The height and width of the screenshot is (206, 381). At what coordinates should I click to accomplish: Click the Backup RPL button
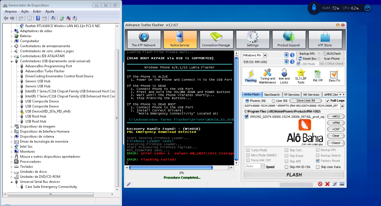[x=307, y=54]
